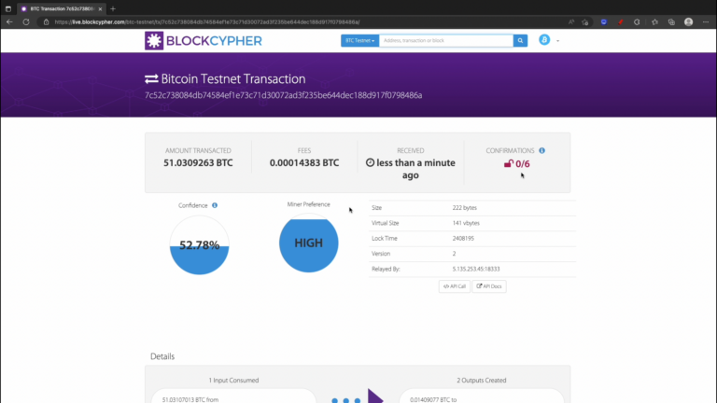The width and height of the screenshot is (717, 403).
Task: Click the 0.00014383 BTC fees value
Action: click(x=304, y=162)
